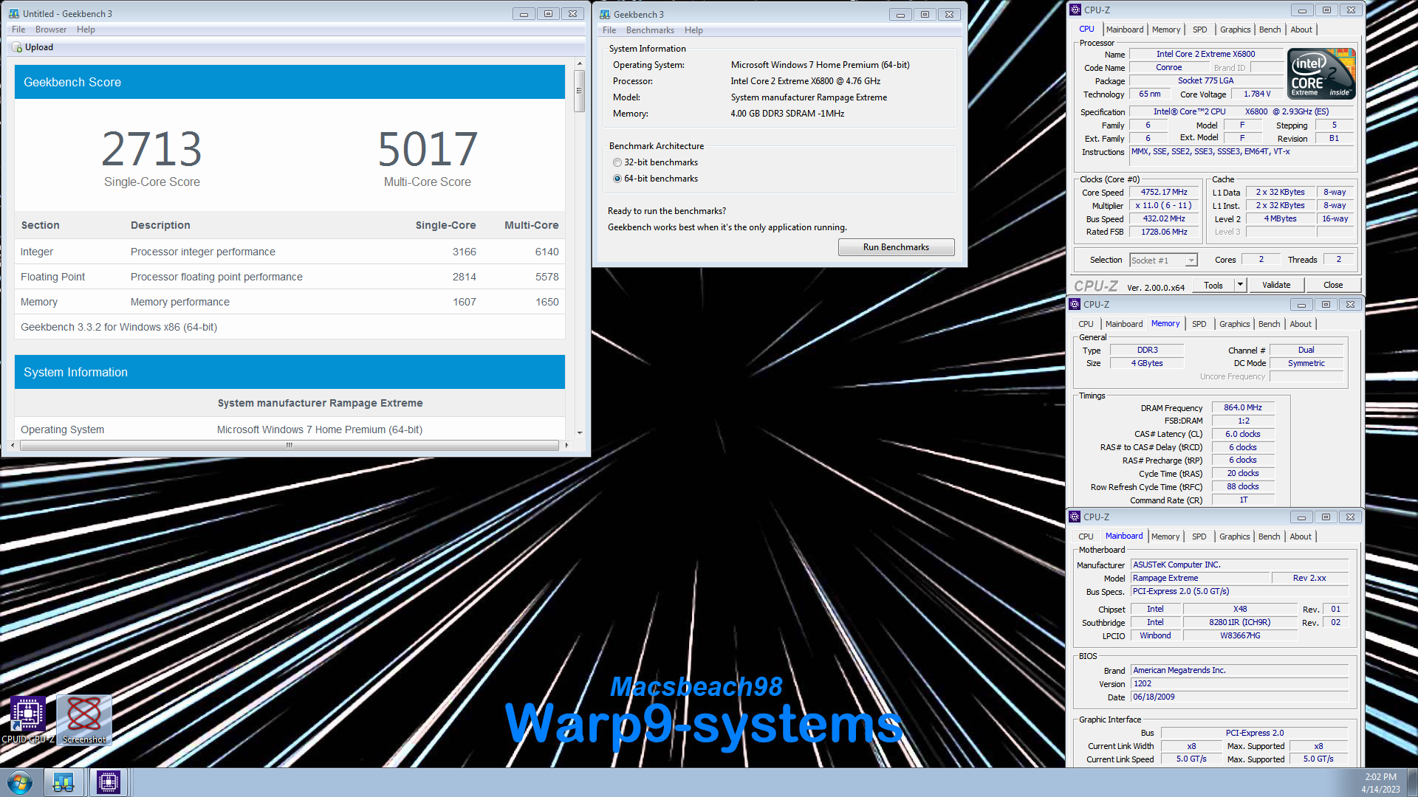This screenshot has height=797, width=1418.
Task: Click the Intel Core 2 Extreme logo
Action: click(x=1321, y=73)
